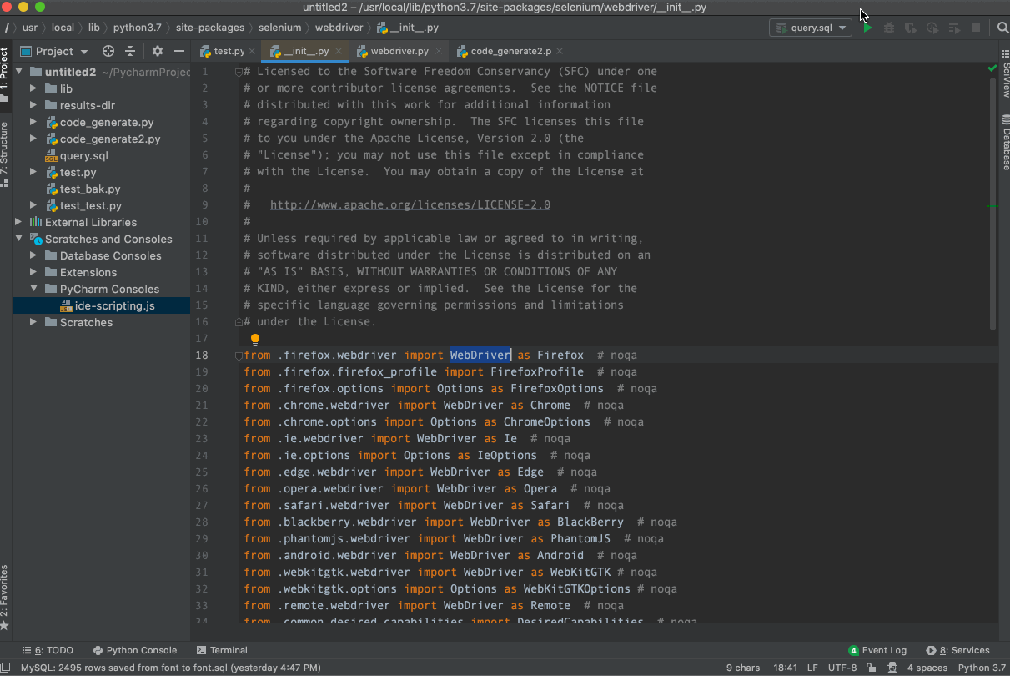Select ide-scripting.js file
Image resolution: width=1010 pixels, height=676 pixels.
coord(114,305)
